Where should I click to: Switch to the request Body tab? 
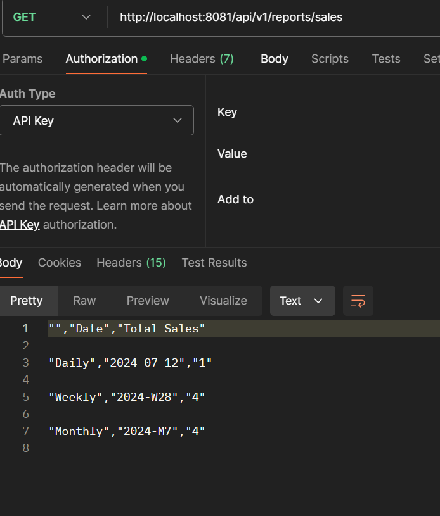click(275, 59)
